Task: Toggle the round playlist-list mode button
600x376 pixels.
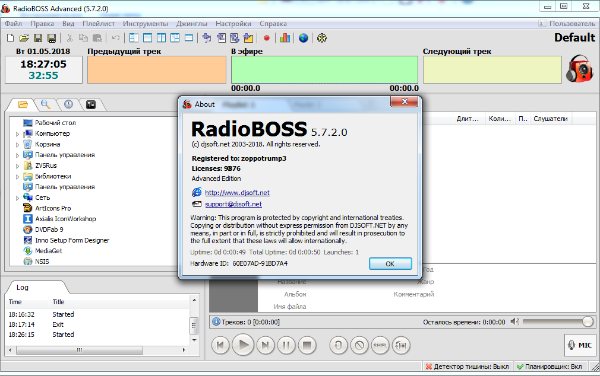Action: coord(400,345)
